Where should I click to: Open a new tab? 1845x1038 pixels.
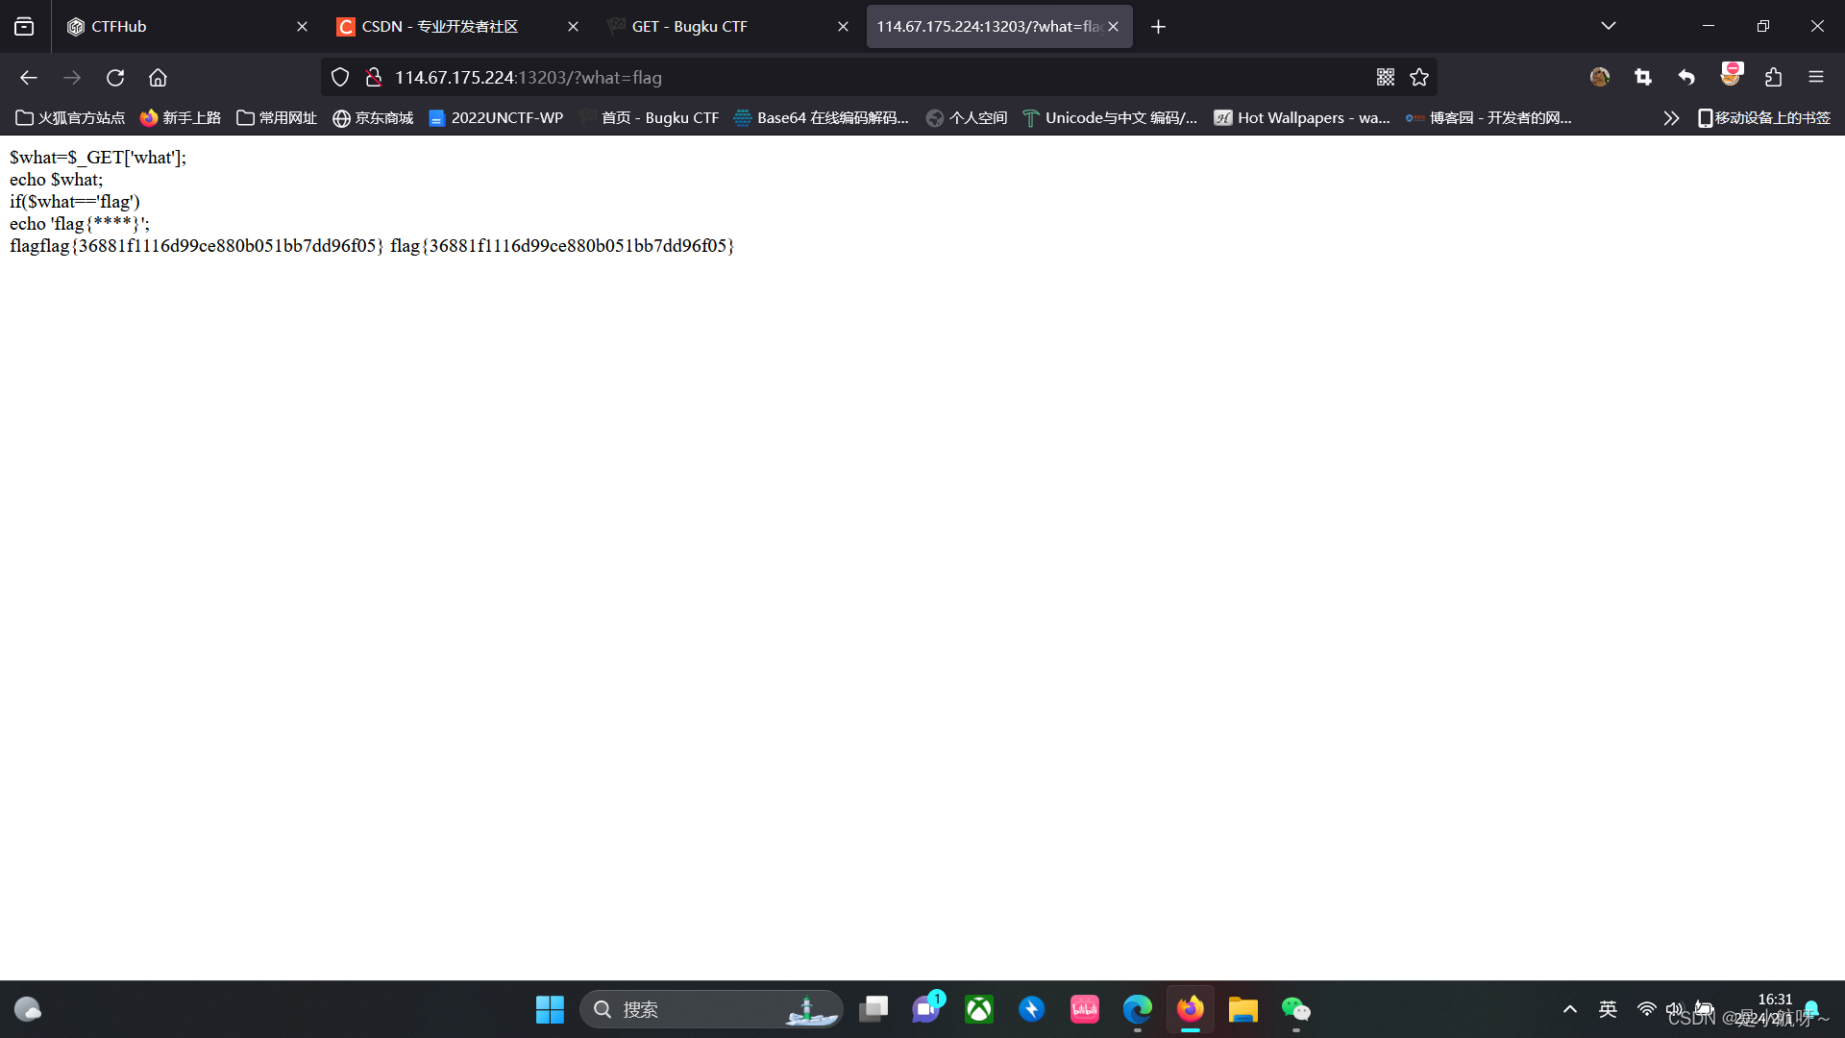[1158, 27]
